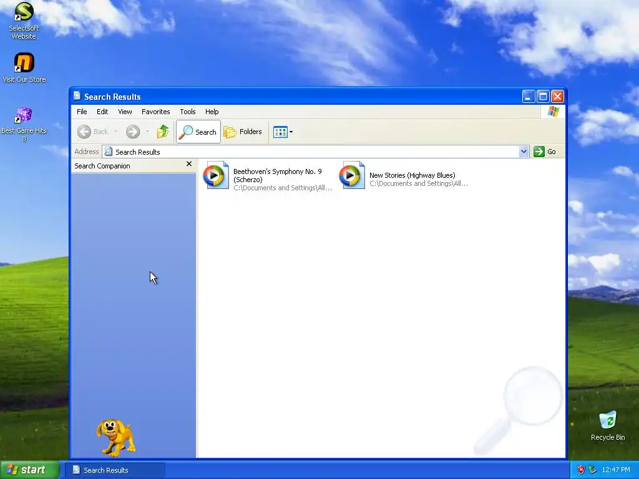Image resolution: width=639 pixels, height=479 pixels.
Task: Maximize the Search Results window
Action: (543, 97)
